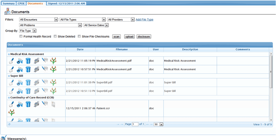The width and height of the screenshot is (276, 140).
Task: Click the Add File Type link
Action: tap(145, 20)
